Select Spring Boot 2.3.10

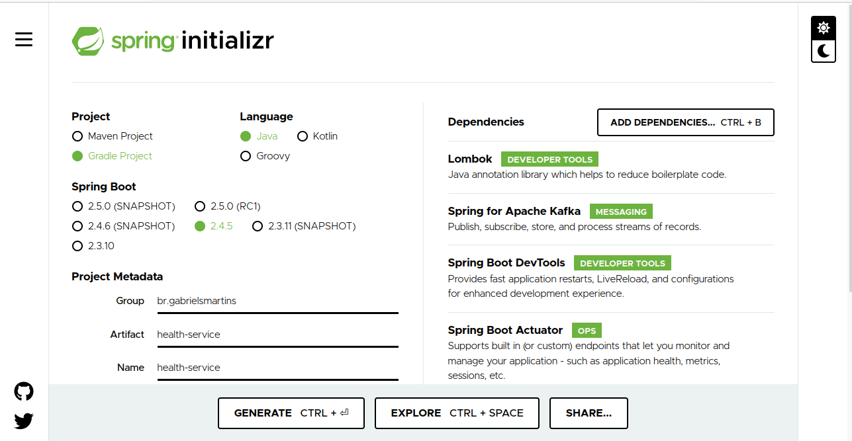point(93,246)
